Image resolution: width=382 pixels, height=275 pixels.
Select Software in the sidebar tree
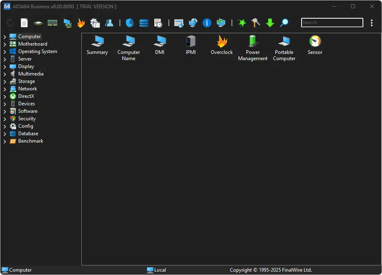click(x=28, y=111)
